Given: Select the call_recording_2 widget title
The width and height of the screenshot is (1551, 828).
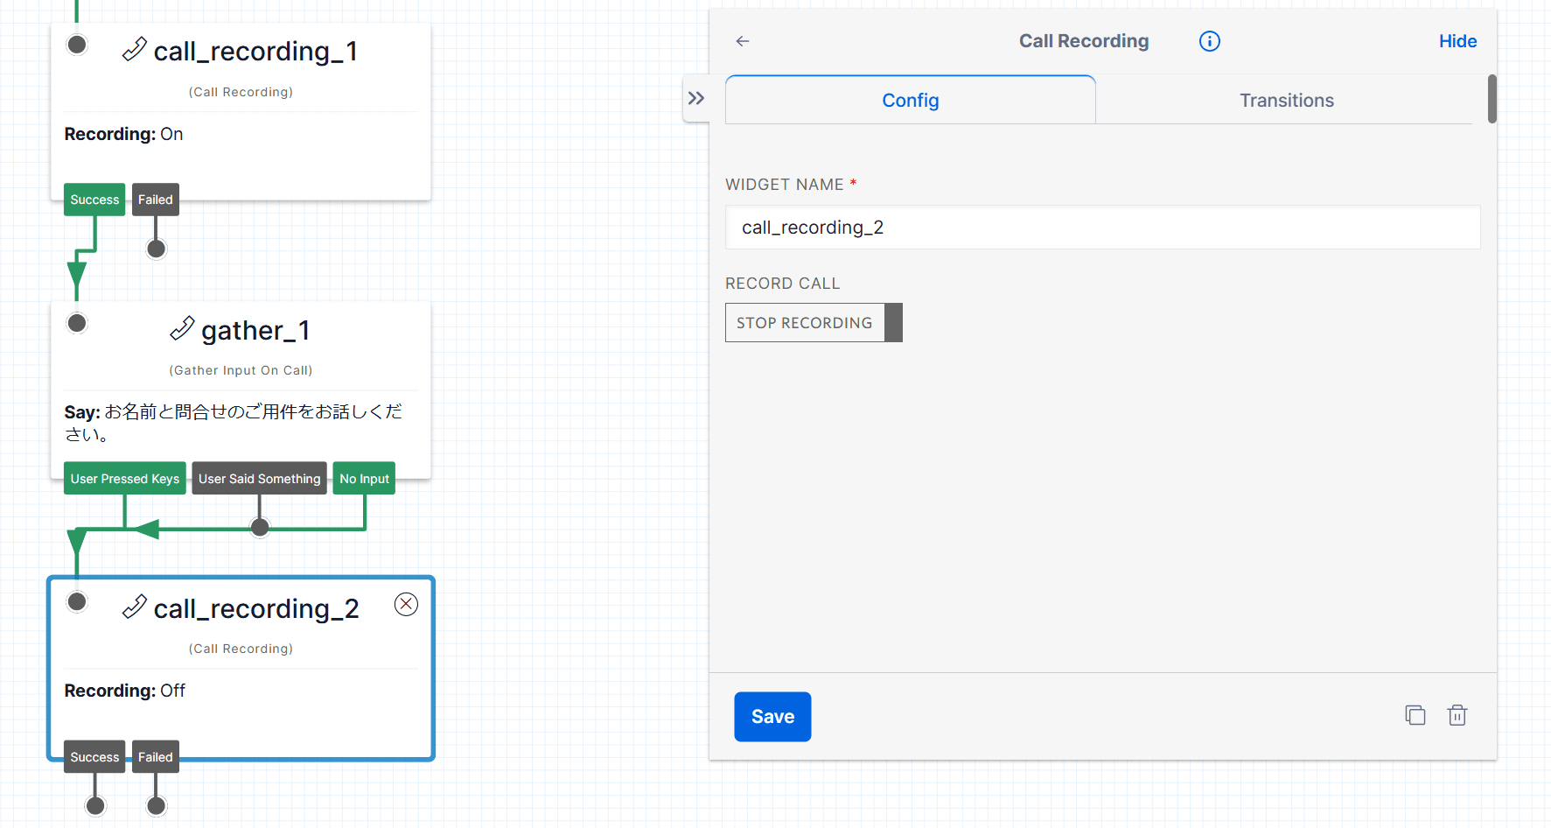Looking at the screenshot, I should click(x=256, y=608).
